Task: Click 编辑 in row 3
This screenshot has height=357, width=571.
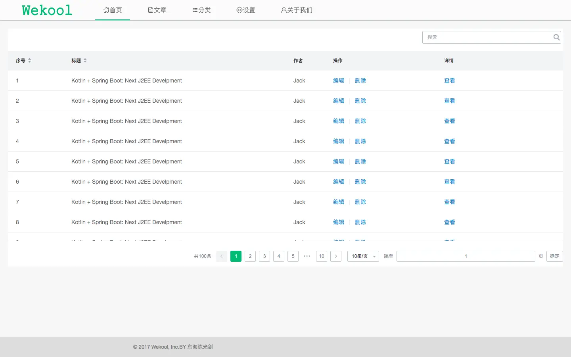Action: [x=339, y=121]
